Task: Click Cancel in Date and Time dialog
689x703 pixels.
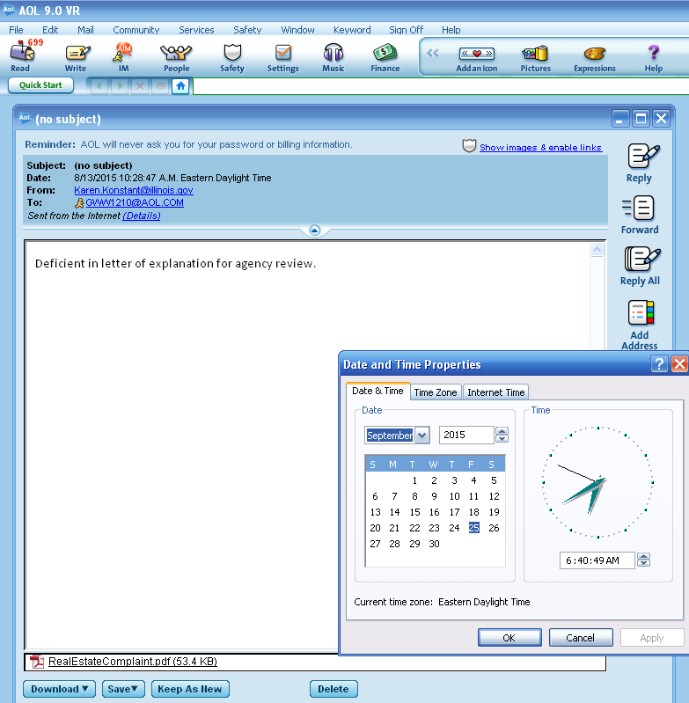Action: point(581,638)
